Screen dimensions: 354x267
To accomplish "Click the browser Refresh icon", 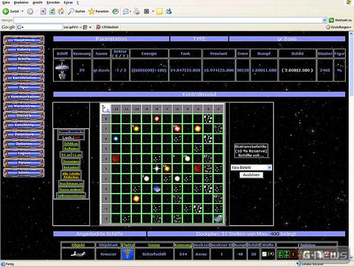I will pyautogui.click(x=52, y=11).
